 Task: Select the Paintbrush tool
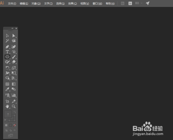click(14, 57)
